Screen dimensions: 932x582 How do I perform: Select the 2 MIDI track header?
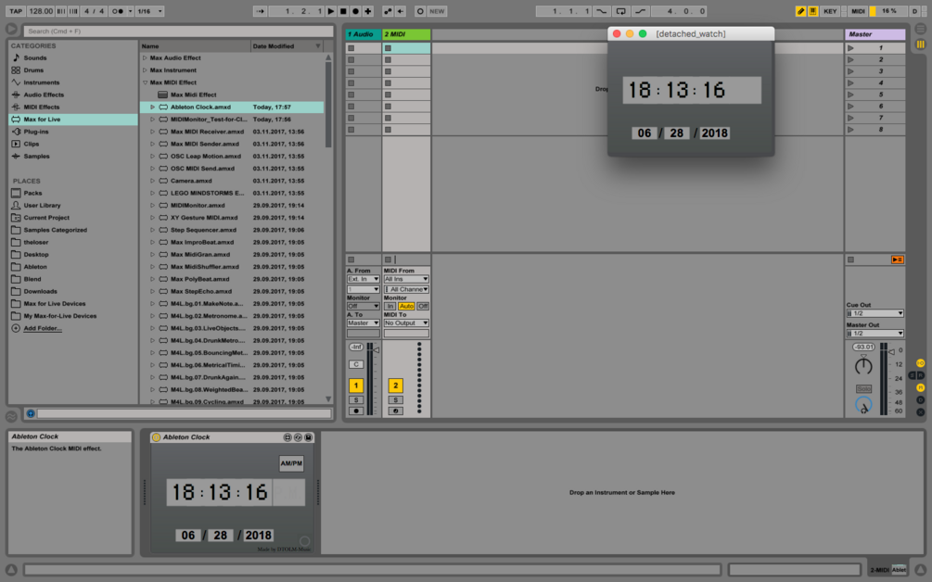coord(406,34)
